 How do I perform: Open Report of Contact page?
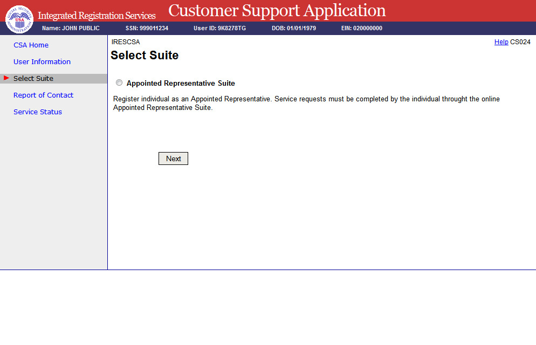(44, 95)
